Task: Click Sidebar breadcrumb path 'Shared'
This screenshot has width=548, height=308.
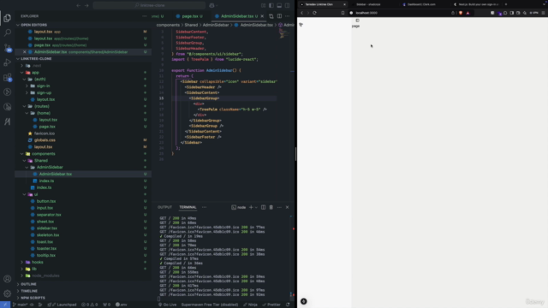Action: coord(191,25)
